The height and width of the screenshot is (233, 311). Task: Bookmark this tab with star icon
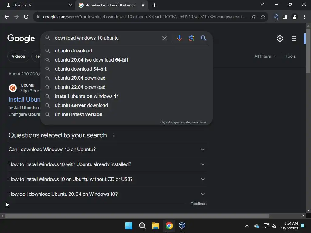tap(263, 17)
